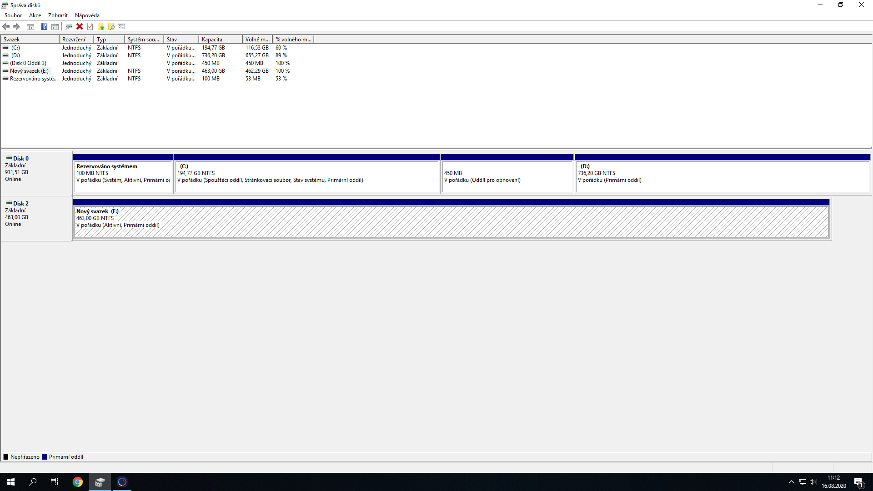Open the Zobrazit menu

pos(58,15)
